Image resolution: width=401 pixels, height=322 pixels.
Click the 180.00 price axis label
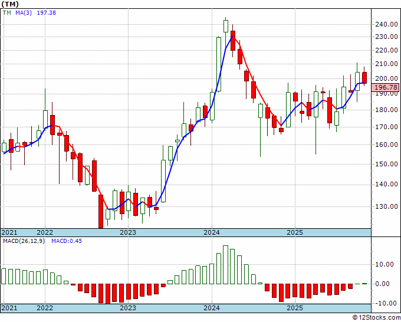click(x=386, y=110)
